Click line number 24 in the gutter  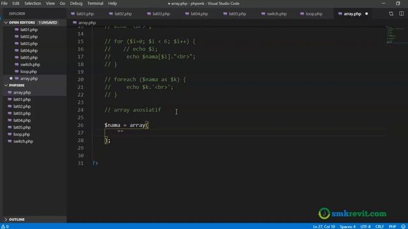80,110
